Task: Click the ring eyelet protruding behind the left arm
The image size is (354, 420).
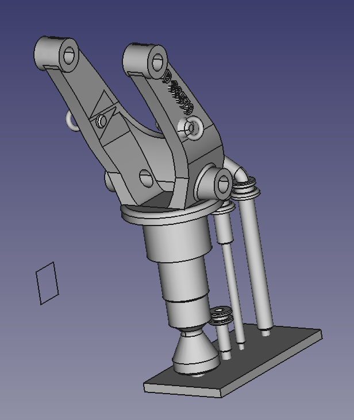Action: (72, 122)
